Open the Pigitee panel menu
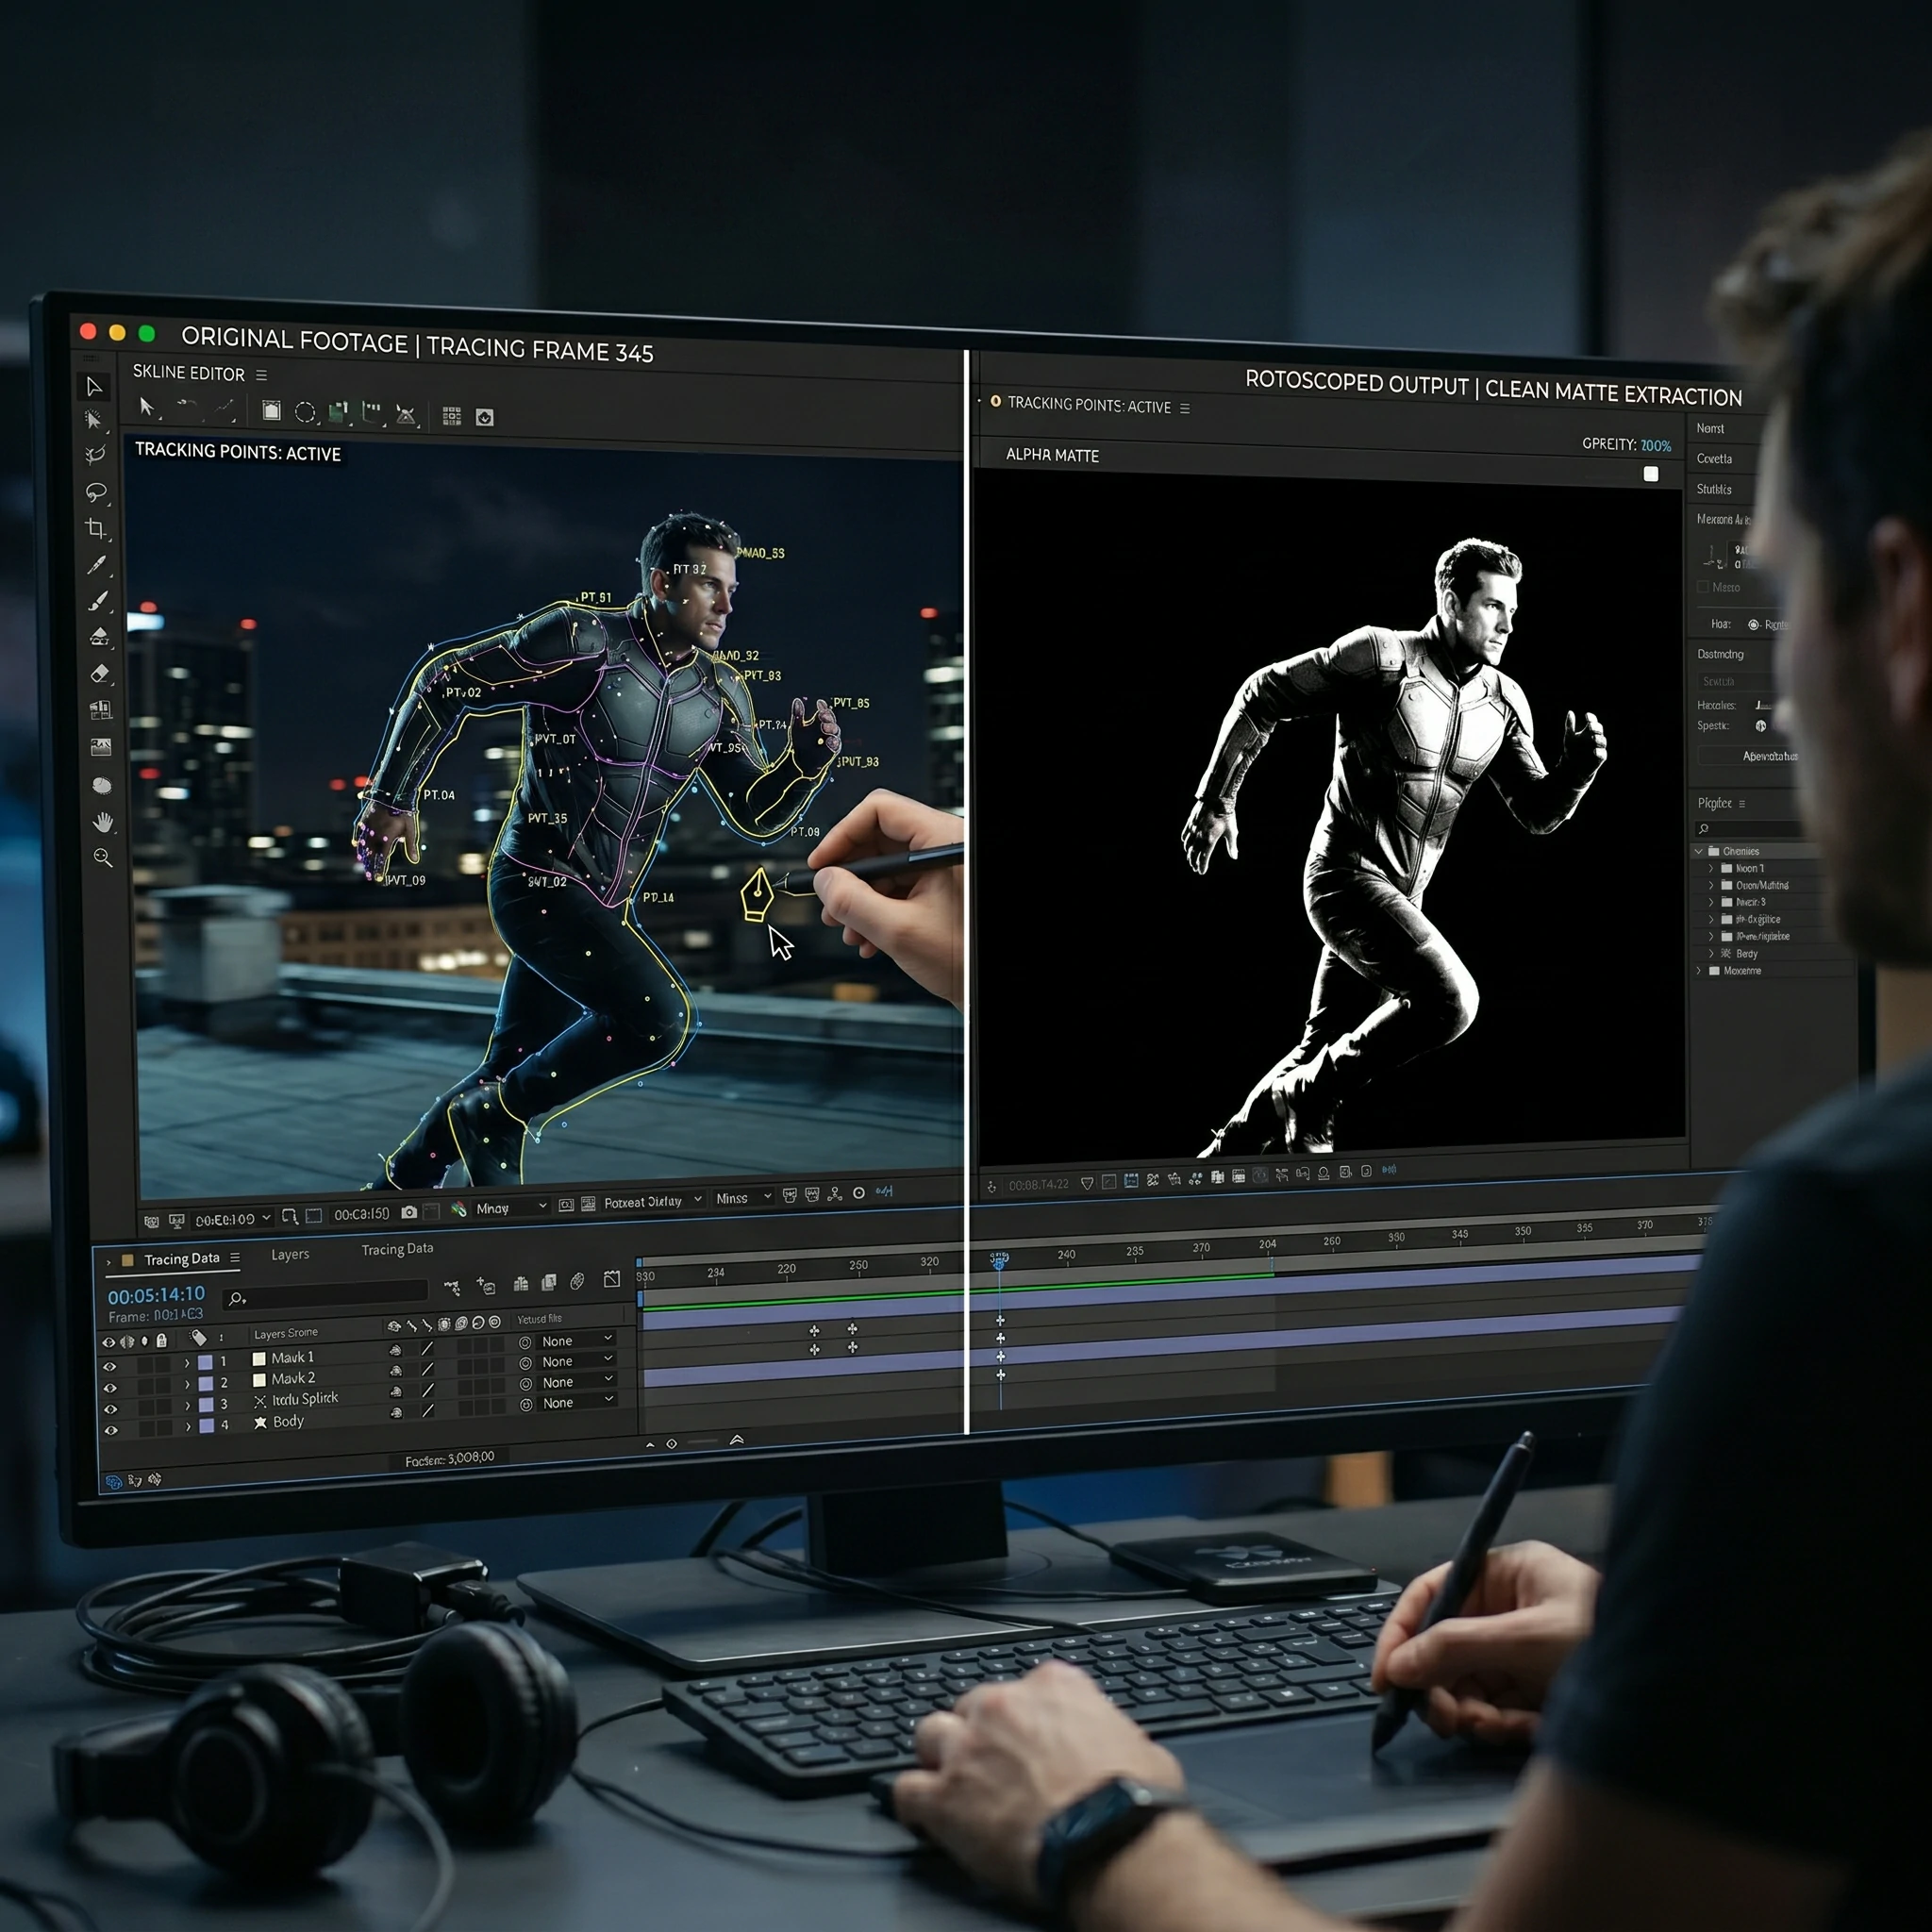The height and width of the screenshot is (1932, 1932). point(1742,804)
